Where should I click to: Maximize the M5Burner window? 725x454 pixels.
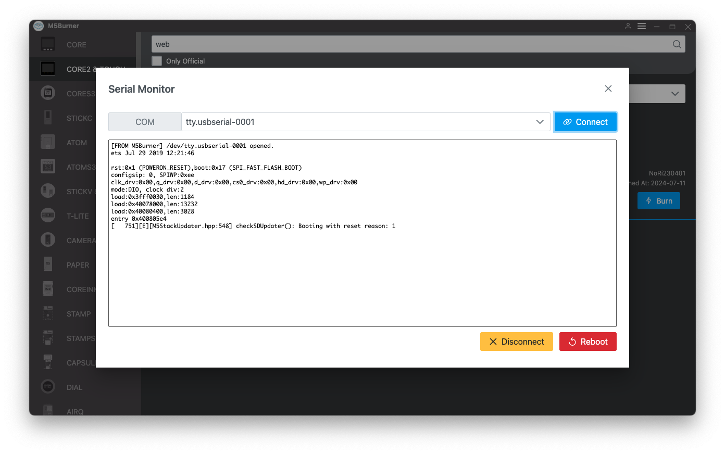click(x=672, y=27)
